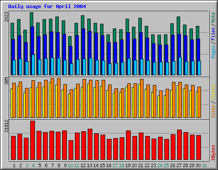Image resolution: width=218 pixels, height=170 pixels.
Task: Click the red KBytes bar for day 13
Action: (90, 144)
